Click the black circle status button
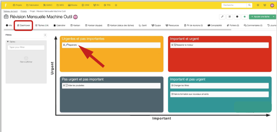277x132 pixels. point(237,17)
